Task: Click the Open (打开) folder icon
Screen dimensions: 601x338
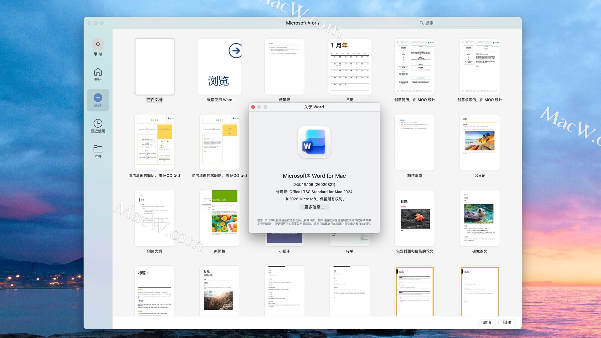Action: tap(98, 149)
